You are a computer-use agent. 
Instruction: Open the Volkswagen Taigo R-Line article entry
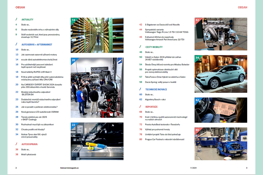click(167, 31)
